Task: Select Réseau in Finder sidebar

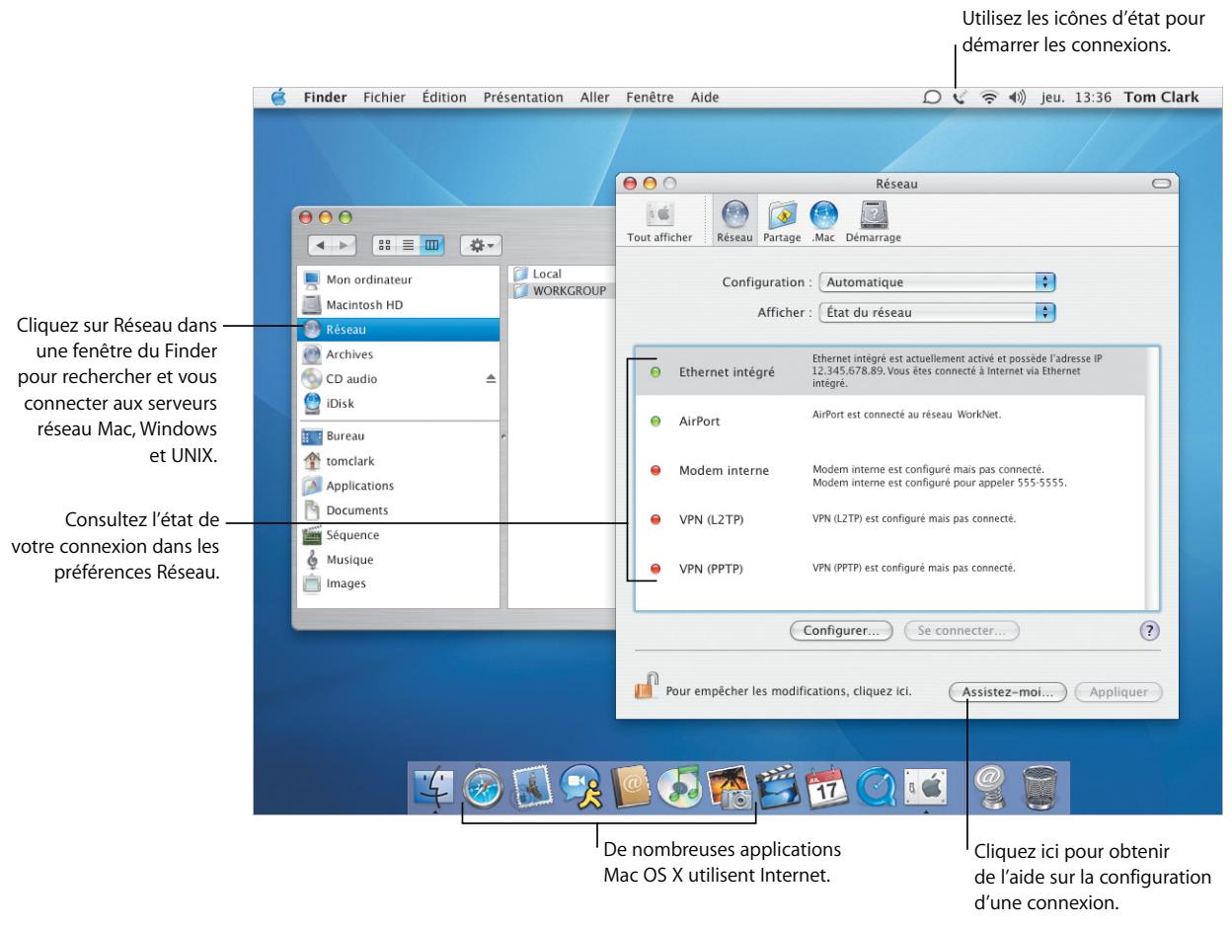Action: pyautogui.click(x=400, y=329)
